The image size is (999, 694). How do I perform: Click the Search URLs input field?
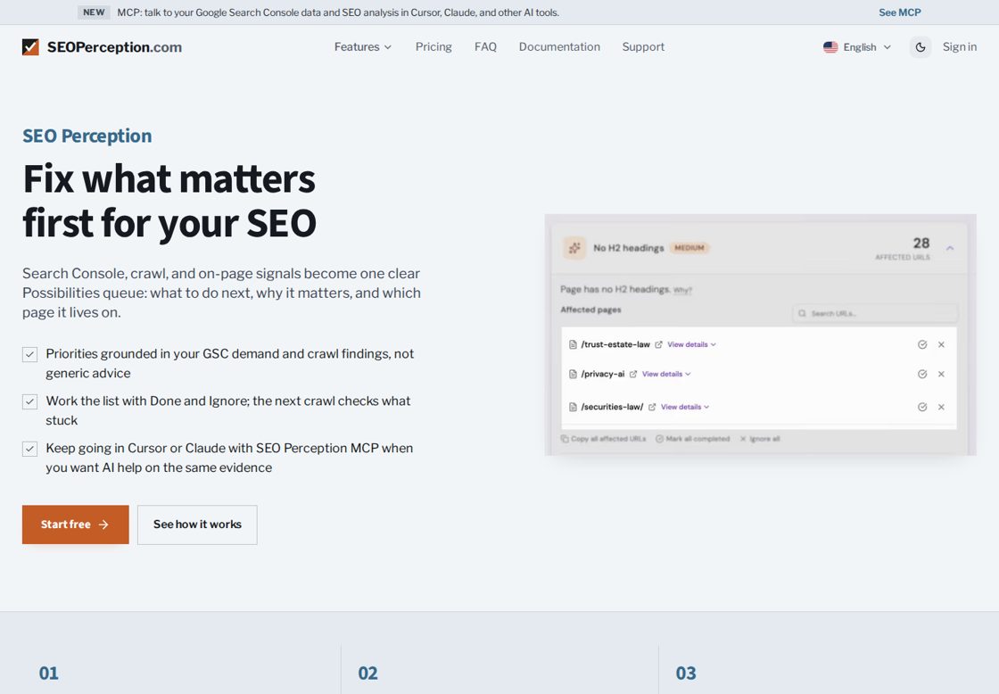[x=875, y=313]
